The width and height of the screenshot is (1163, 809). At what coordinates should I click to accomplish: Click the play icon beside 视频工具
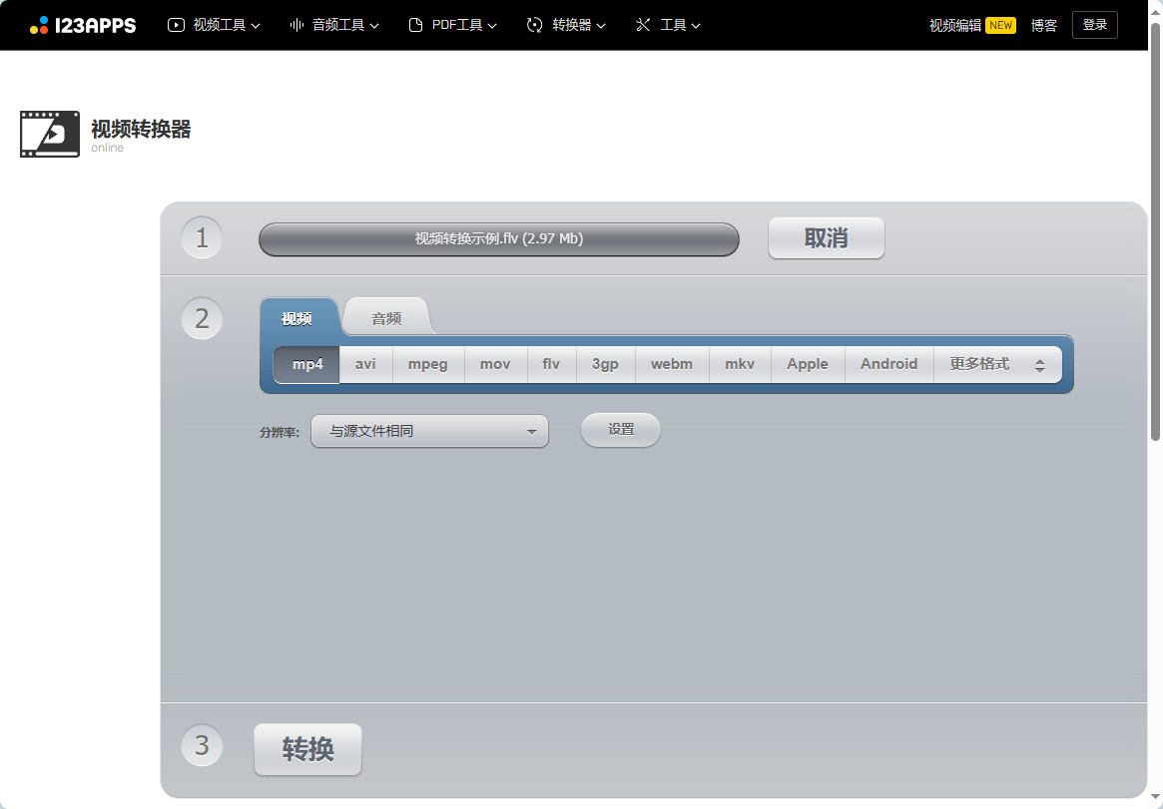pyautogui.click(x=176, y=24)
